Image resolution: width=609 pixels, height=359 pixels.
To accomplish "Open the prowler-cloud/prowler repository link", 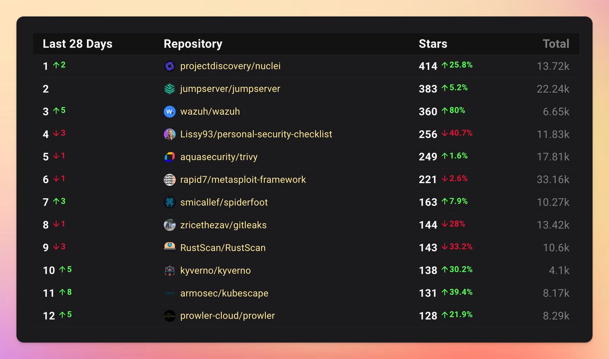I will (x=227, y=316).
